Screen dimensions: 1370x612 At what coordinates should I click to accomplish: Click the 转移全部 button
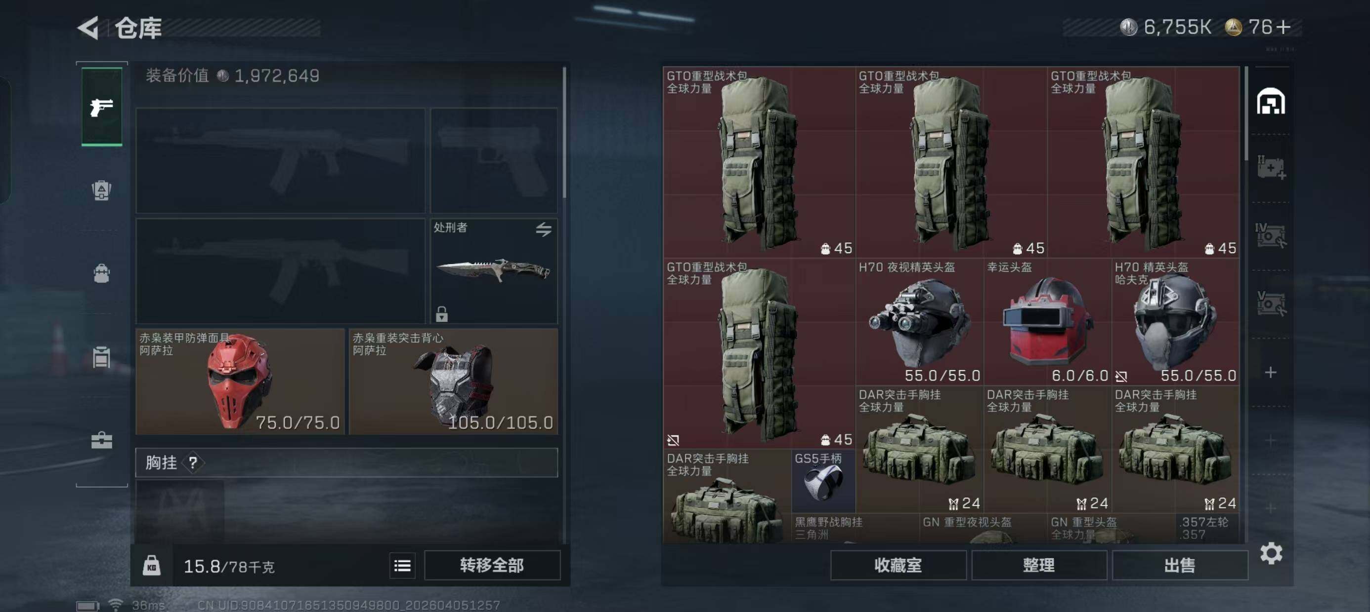[x=492, y=566]
